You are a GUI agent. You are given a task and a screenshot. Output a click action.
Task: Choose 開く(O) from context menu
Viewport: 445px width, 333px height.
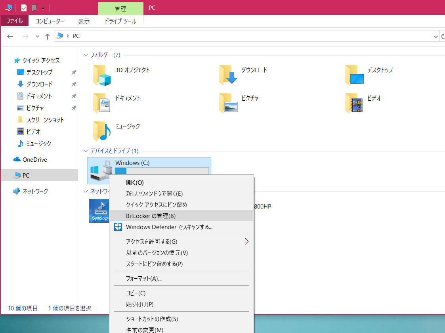181,182
